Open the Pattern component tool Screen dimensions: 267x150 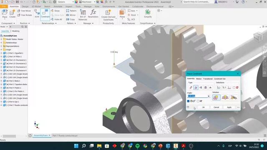tap(71, 11)
